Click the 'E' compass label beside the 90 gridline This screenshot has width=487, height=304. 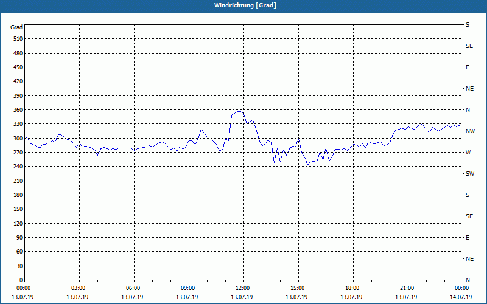(x=468, y=238)
